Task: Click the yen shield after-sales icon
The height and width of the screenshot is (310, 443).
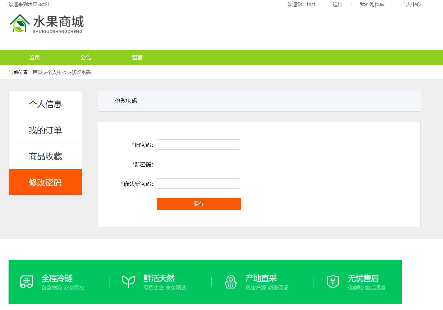Action: tap(333, 282)
